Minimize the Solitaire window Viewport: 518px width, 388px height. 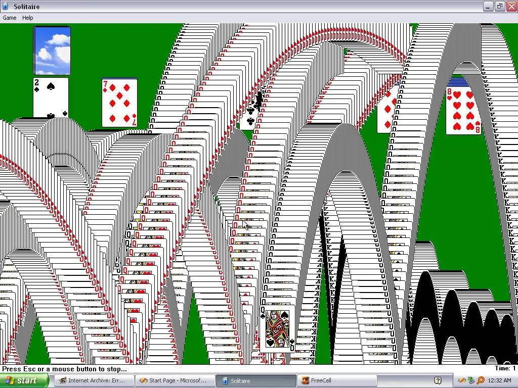coord(488,6)
